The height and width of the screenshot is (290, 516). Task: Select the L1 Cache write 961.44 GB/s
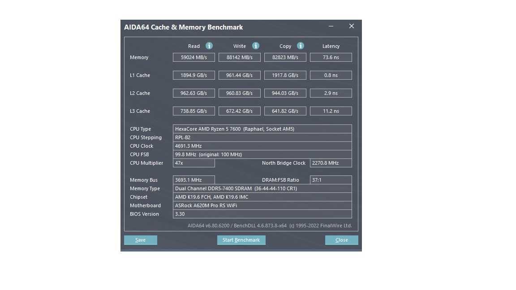240,75
